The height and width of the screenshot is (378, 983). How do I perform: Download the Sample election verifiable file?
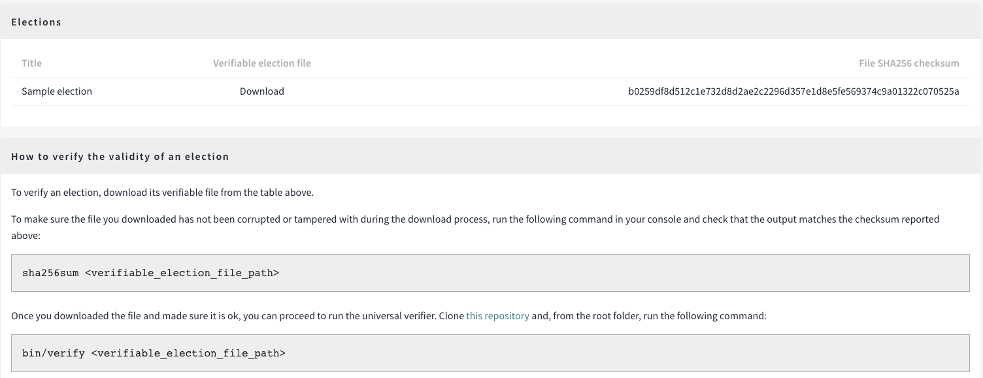pyautogui.click(x=261, y=91)
